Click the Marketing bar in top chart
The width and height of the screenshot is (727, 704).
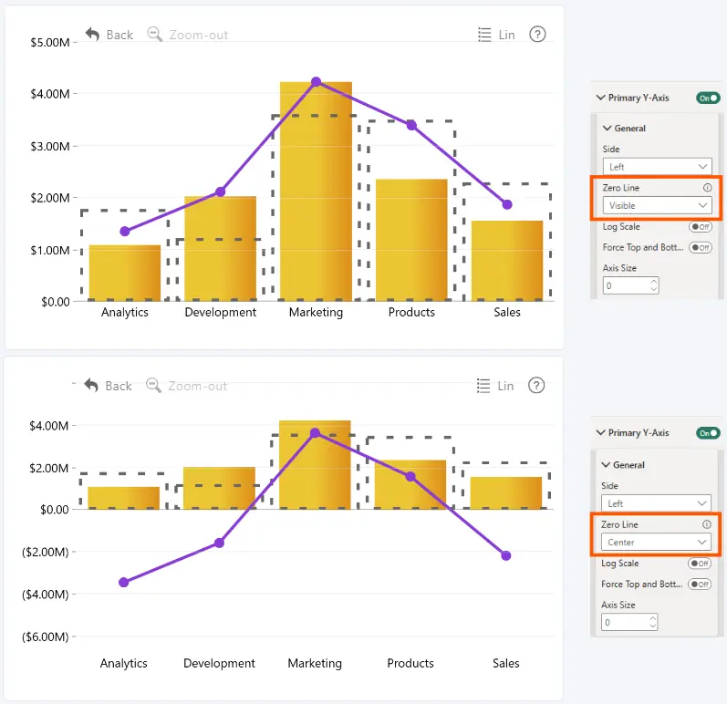click(316, 192)
